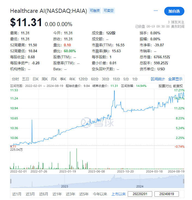Expand the 前复权 adjustment dropdown

tap(178, 86)
